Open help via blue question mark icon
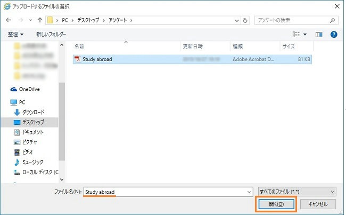Screen dimensions: 346x215 click(334, 35)
